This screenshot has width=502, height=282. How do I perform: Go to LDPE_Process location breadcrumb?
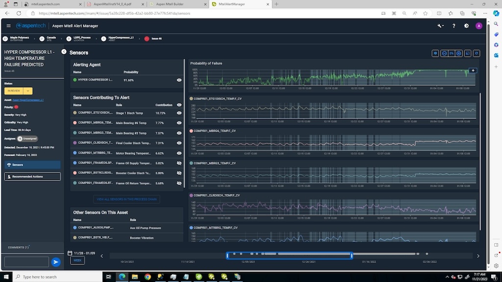(79, 38)
